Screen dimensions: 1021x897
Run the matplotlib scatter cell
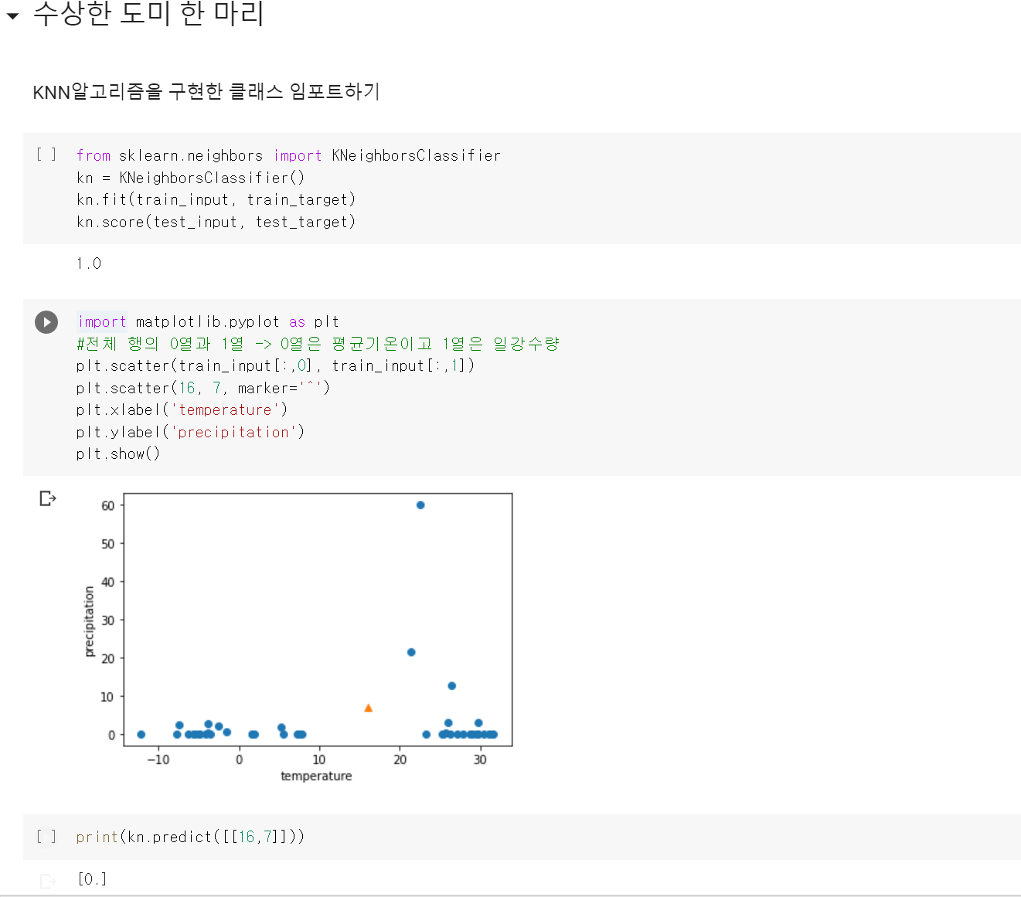(x=46, y=322)
